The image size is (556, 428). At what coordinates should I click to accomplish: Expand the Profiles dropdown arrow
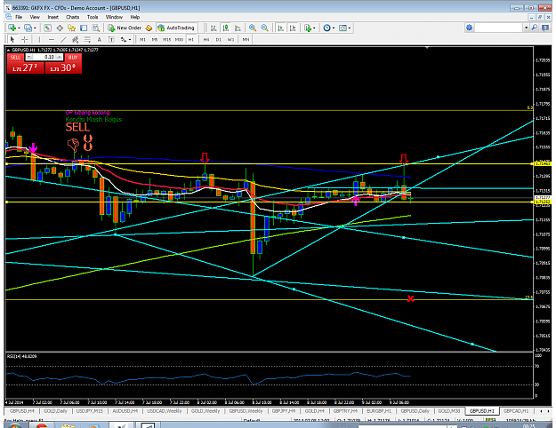click(x=35, y=28)
